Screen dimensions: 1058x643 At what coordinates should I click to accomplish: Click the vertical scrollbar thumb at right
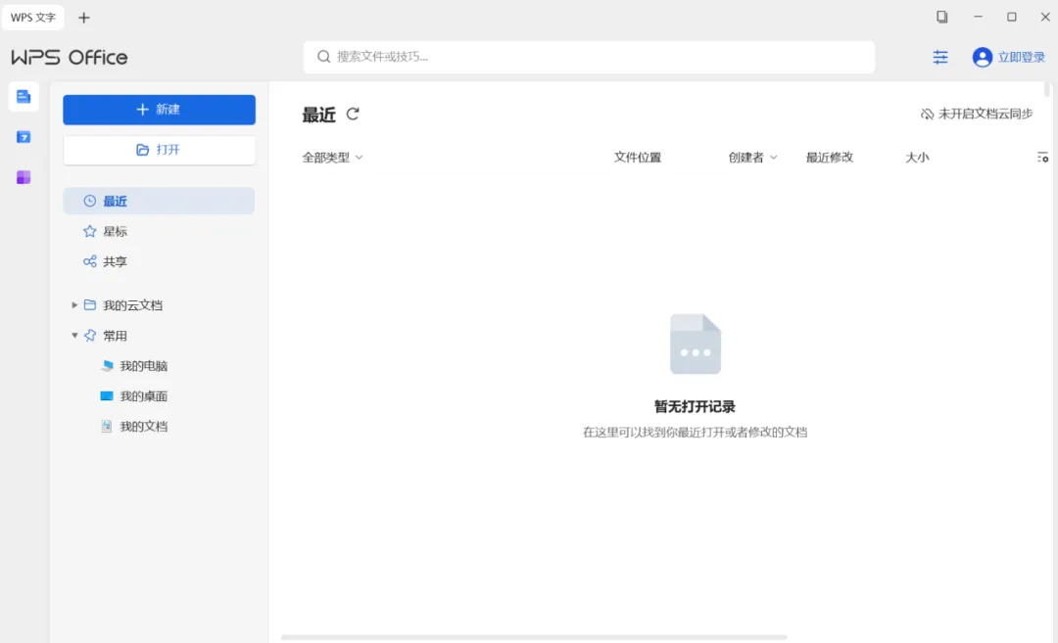pyautogui.click(x=1047, y=89)
